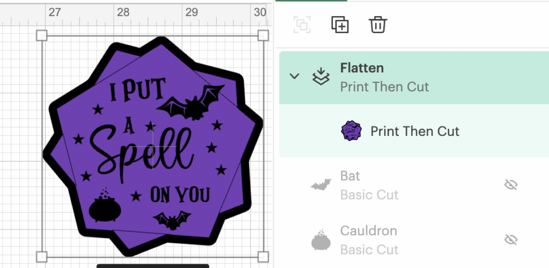Screen dimensions: 549x268
Task: Click the Delete trash can icon
Action: [x=378, y=25]
